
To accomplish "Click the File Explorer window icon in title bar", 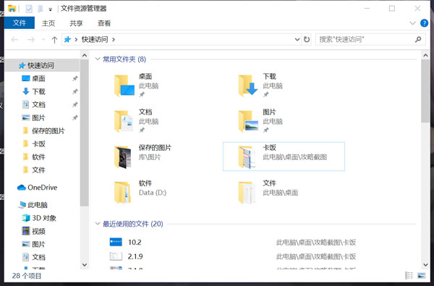I will tap(12, 9).
